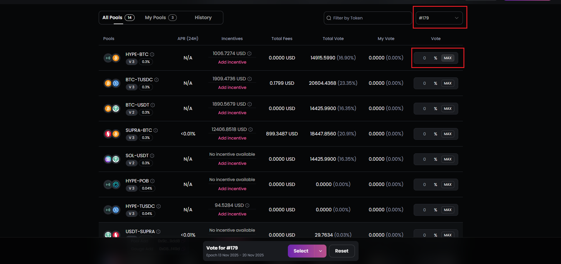This screenshot has width=561, height=264.
Task: Expand the arrow next to Select button
Action: coord(320,251)
